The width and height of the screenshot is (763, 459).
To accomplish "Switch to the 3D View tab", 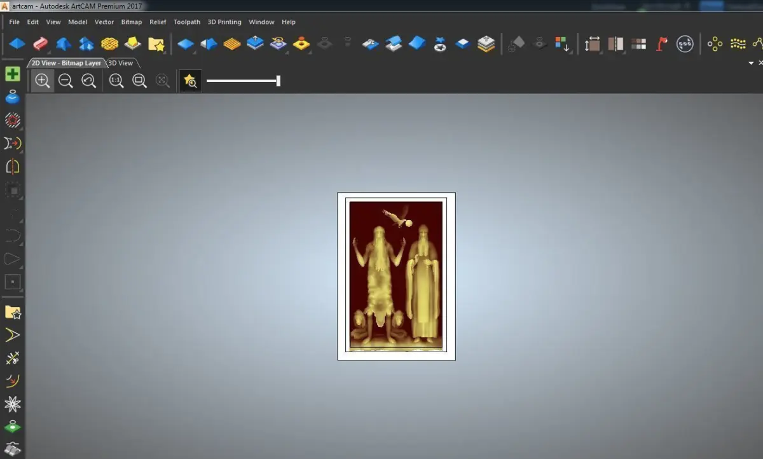I will tap(121, 63).
